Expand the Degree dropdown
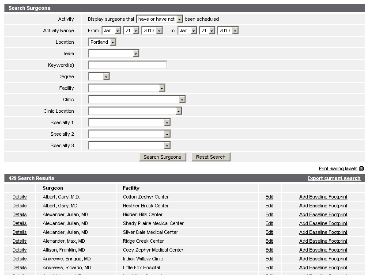The image size is (370, 275). tap(99, 76)
